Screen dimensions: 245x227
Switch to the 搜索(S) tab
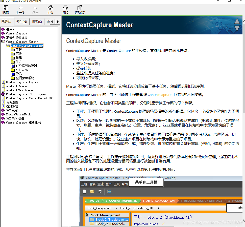[x=37, y=22]
